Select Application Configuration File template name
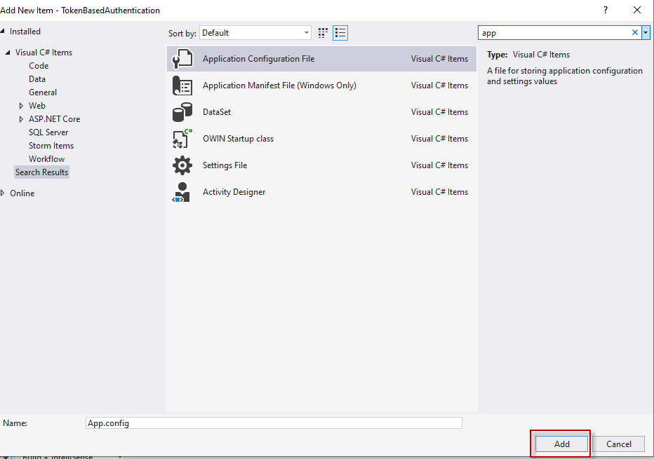Image resolution: width=654 pixels, height=459 pixels. pyautogui.click(x=259, y=59)
